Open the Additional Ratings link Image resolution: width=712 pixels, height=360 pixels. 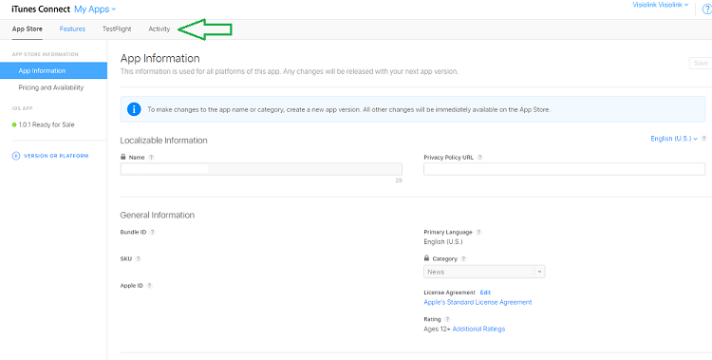click(478, 329)
